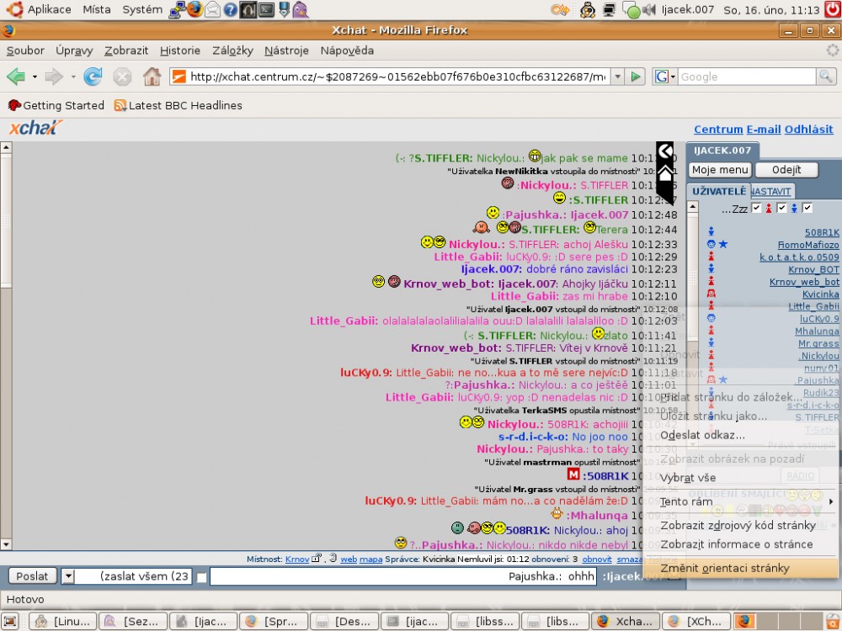The image size is (842, 631).
Task: Toggle the Zzz sleeping users checkbox
Action: pos(756,208)
